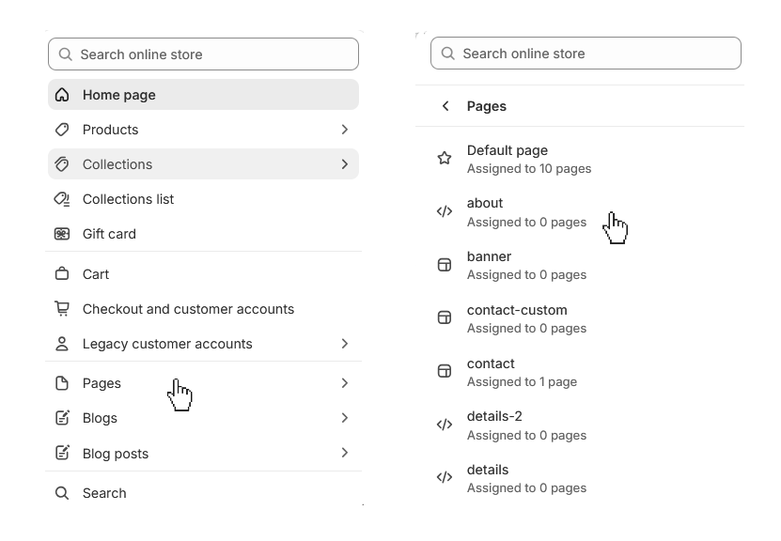Focus the right Search online store field

[x=586, y=53]
